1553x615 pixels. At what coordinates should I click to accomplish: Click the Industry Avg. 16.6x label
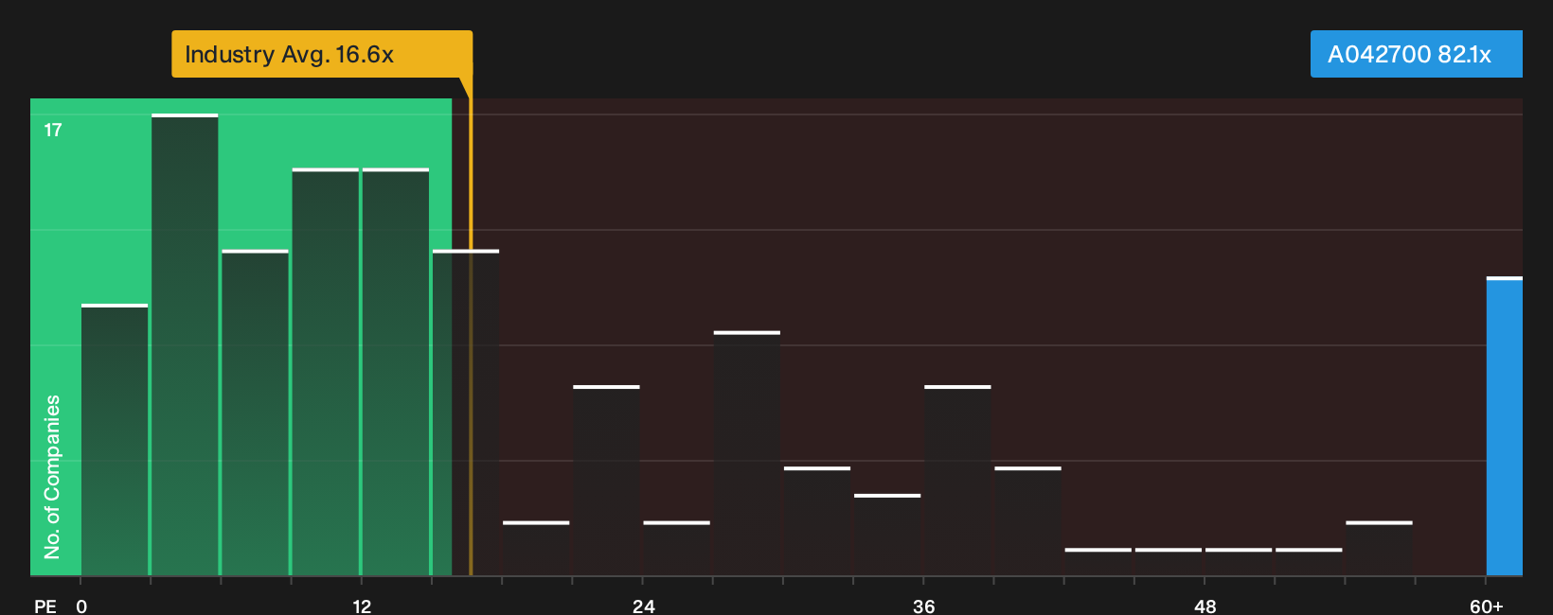[322, 54]
